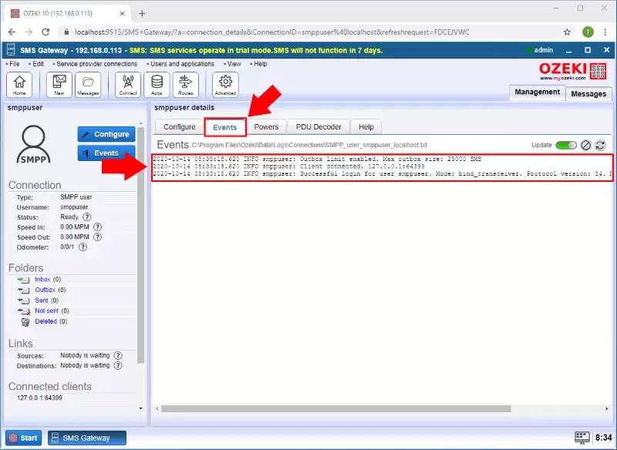Click help icon next to Speed Out

[x=98, y=237]
